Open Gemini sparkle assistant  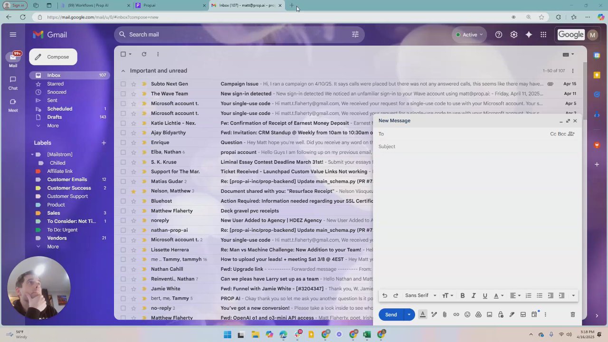tap(529, 35)
